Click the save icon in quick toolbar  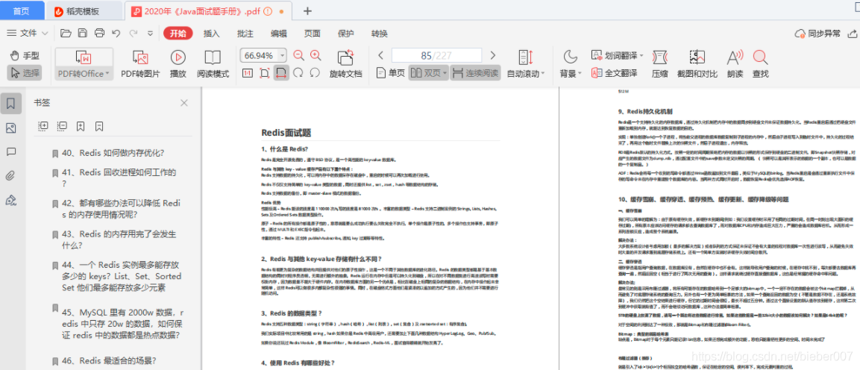(82, 33)
